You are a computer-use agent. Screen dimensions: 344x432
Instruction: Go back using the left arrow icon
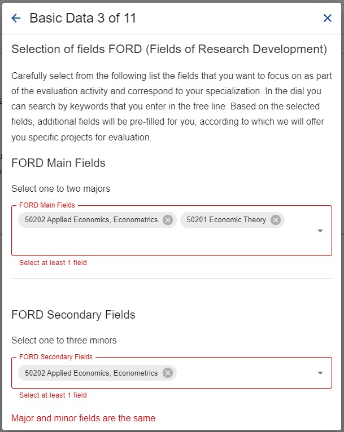coord(16,18)
